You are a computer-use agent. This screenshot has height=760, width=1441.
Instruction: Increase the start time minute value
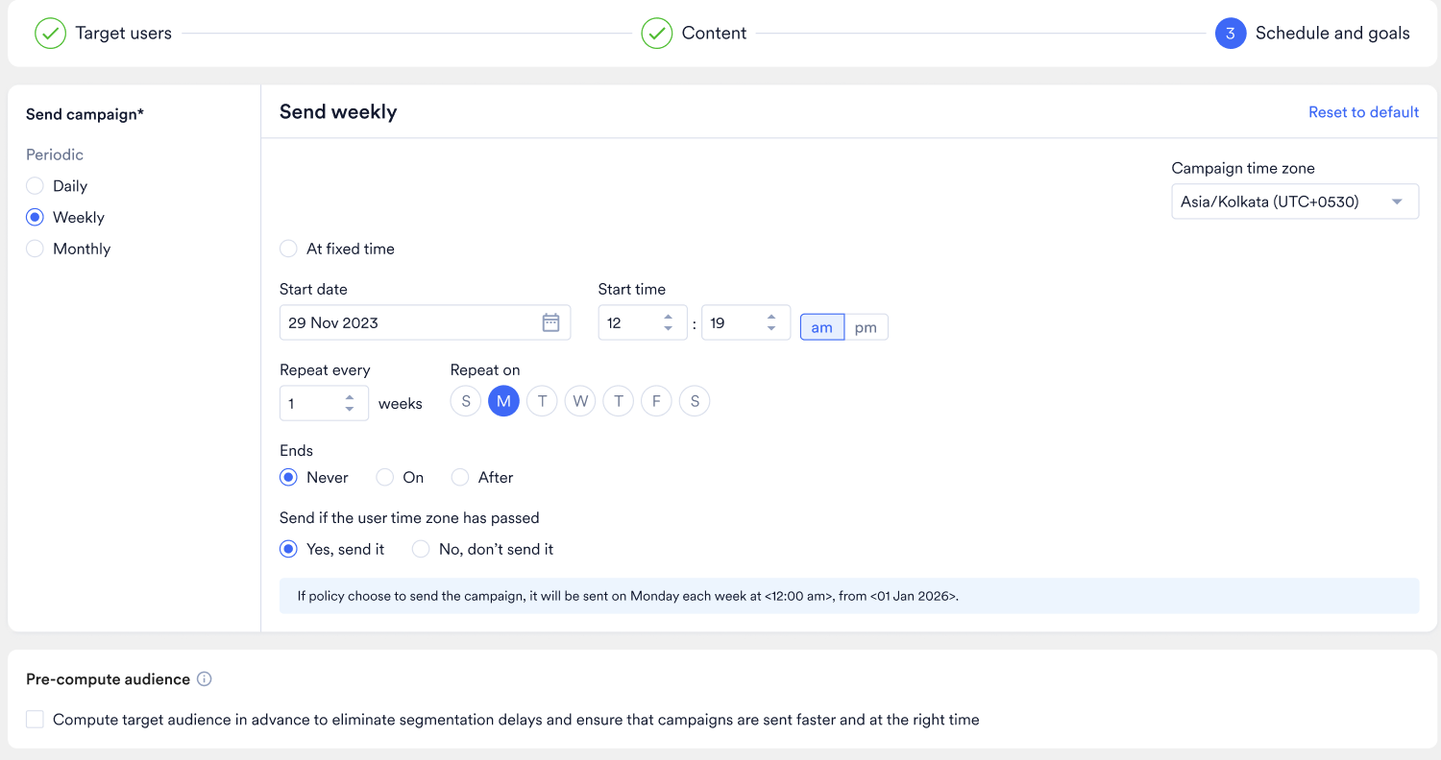coord(771,317)
